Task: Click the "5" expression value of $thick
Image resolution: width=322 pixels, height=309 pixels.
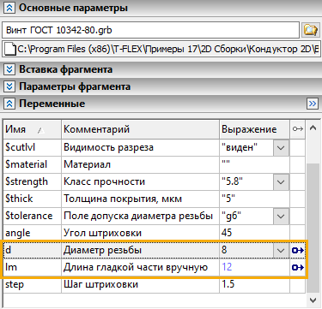Action: tap(254, 199)
